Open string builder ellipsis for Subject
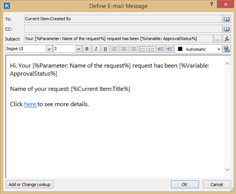236x194 pixels. [217, 39]
